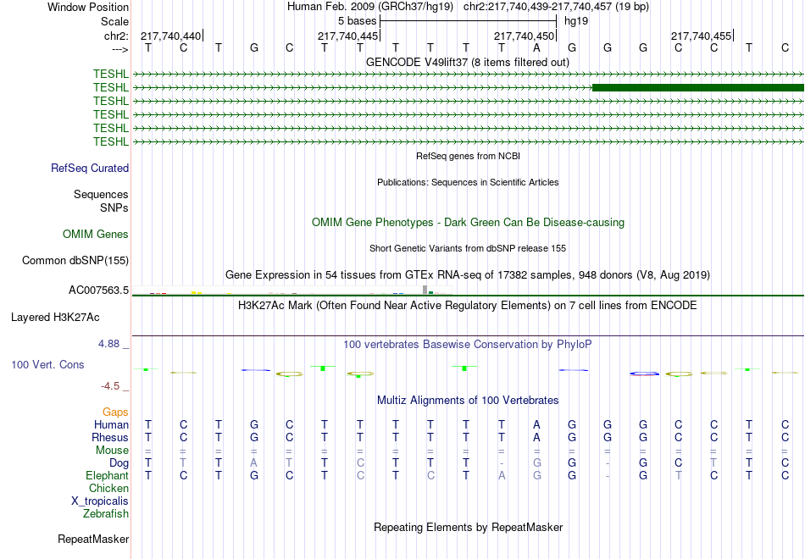Click the 'RepeatMasker' track label
Image resolution: width=805 pixels, height=559 pixels.
(x=93, y=539)
